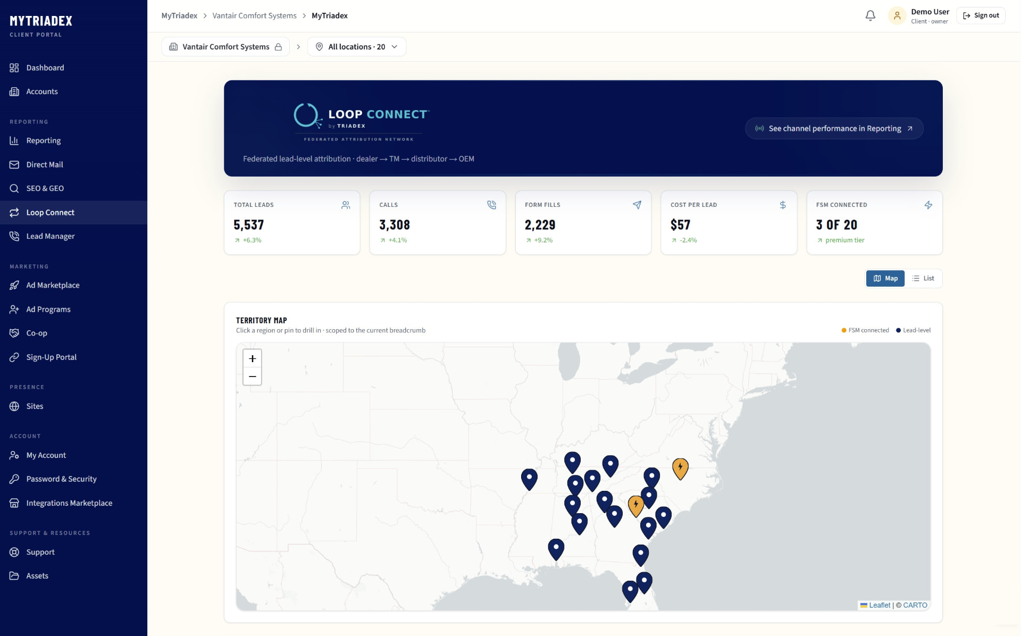Click the Form Fills paper plane icon
1021x636 pixels.
point(637,205)
